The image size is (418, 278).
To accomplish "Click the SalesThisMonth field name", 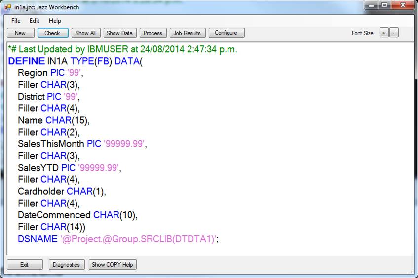I will [x=51, y=144].
